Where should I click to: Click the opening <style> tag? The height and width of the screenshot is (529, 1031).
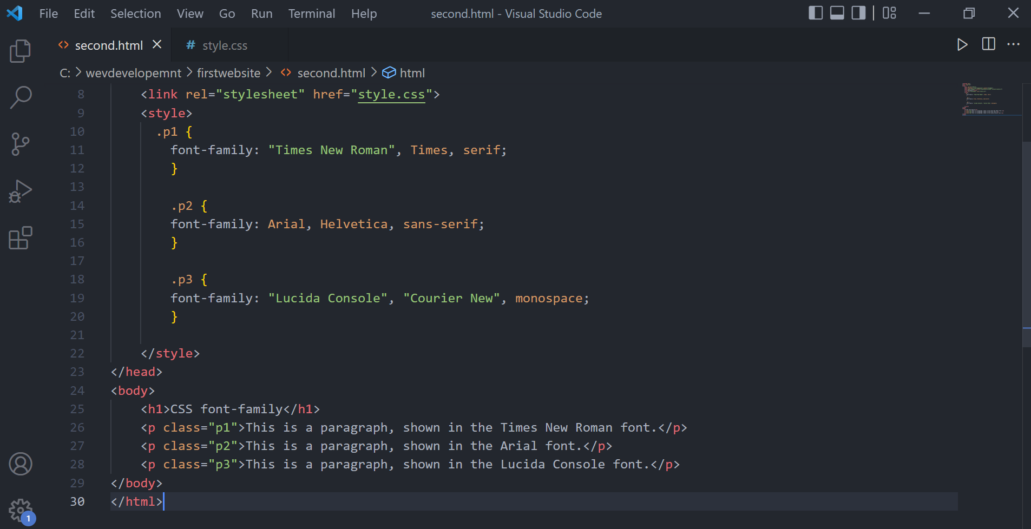pos(167,113)
